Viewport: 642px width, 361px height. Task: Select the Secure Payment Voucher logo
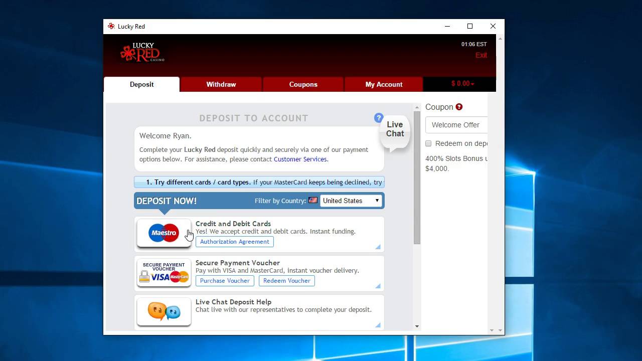pyautogui.click(x=164, y=272)
